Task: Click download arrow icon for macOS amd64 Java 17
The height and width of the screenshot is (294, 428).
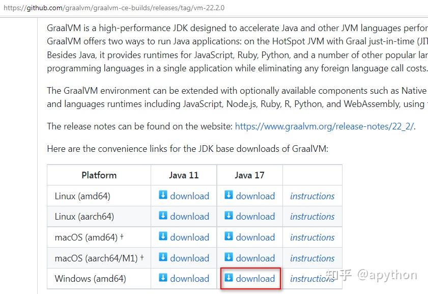Action: pyautogui.click(x=229, y=236)
